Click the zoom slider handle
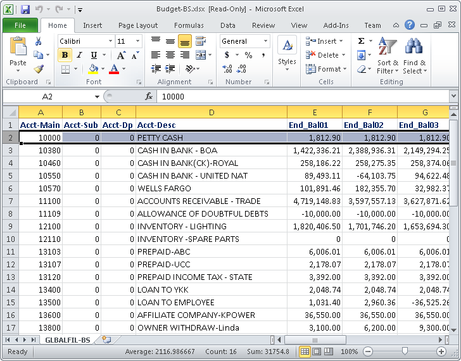461x361 pixels. click(x=405, y=351)
